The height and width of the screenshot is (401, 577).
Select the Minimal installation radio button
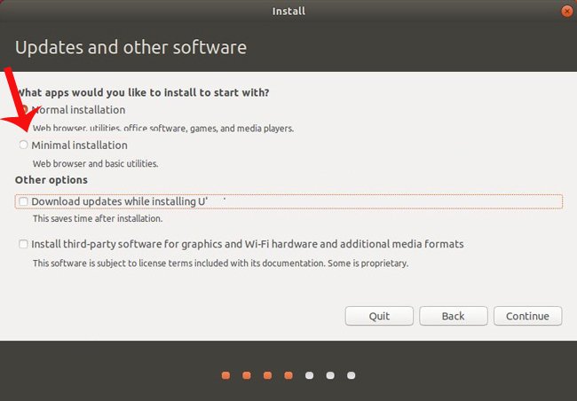(x=24, y=145)
